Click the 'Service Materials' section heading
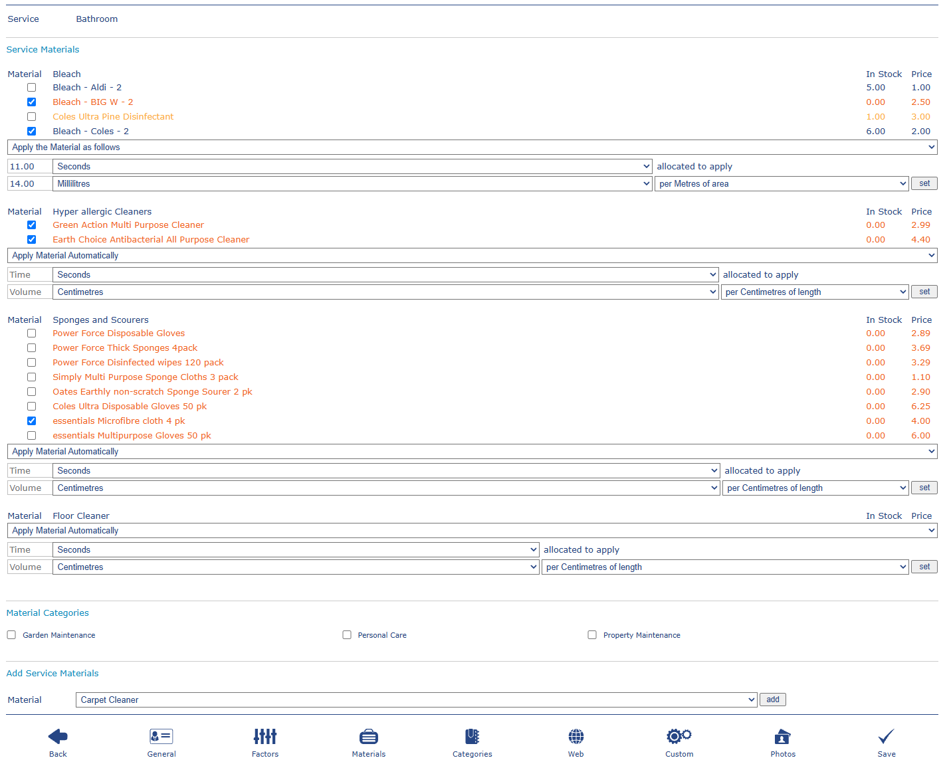 click(x=43, y=50)
